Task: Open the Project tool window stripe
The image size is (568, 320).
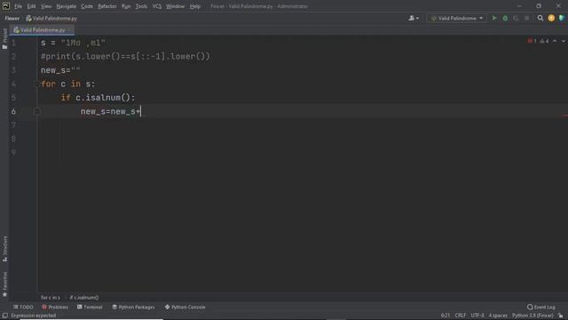Action: point(4,38)
